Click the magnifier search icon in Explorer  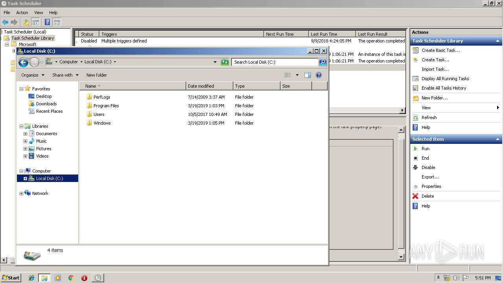tap(322, 62)
